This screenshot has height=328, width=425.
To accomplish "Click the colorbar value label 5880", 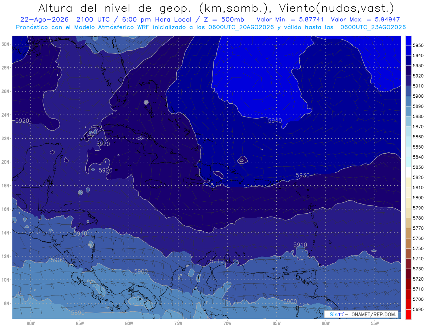I will tap(418, 116).
